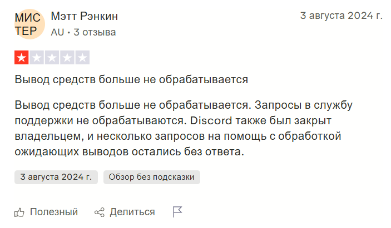Click the Обзор без подсказки tag
391x228 pixels.
[151, 178]
